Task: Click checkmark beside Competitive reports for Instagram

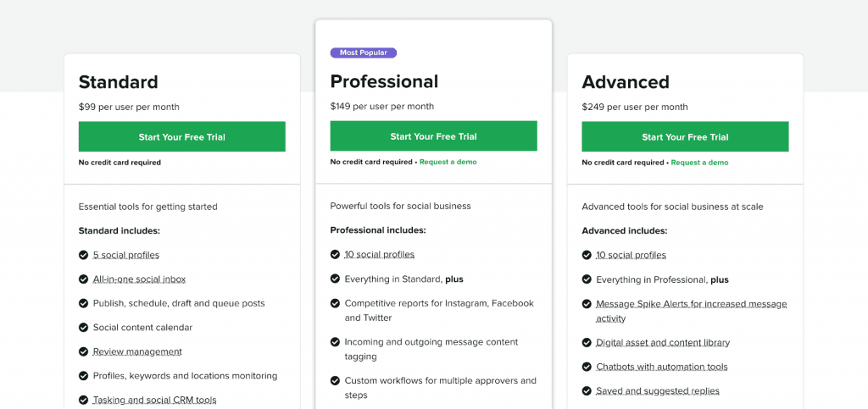Action: click(x=335, y=303)
